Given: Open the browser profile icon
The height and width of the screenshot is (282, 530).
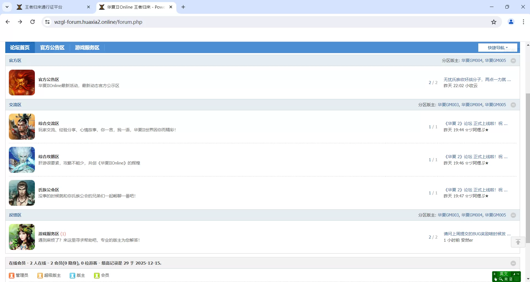Looking at the screenshot, I should (x=511, y=22).
